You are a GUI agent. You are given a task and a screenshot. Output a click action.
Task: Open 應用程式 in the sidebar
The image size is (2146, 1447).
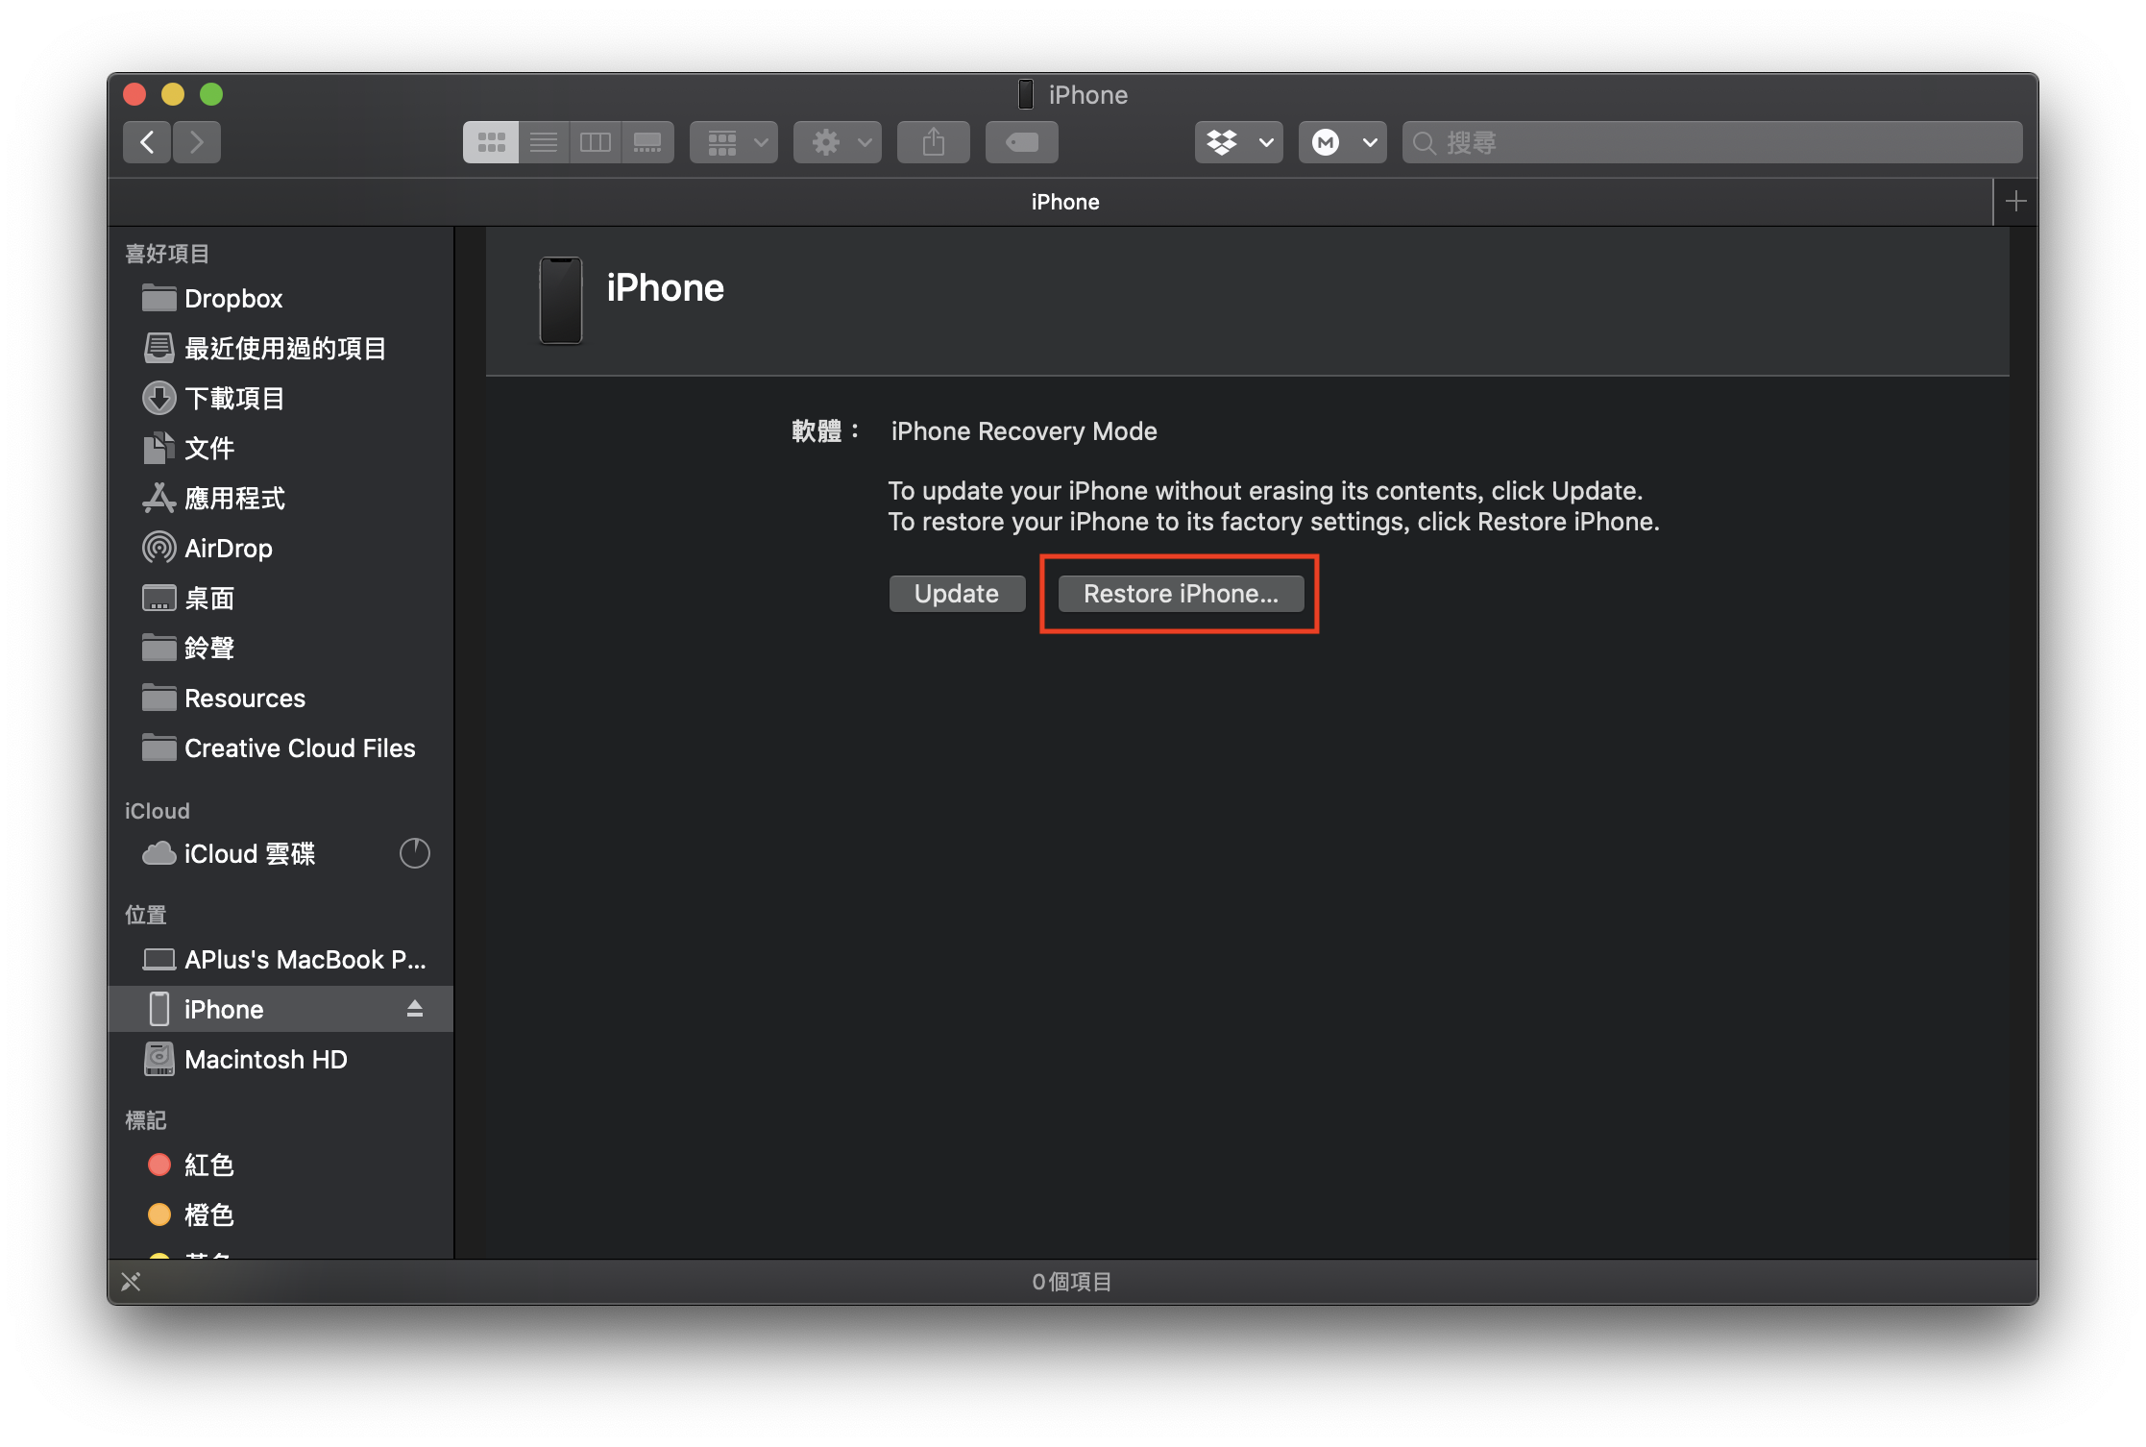click(x=280, y=499)
